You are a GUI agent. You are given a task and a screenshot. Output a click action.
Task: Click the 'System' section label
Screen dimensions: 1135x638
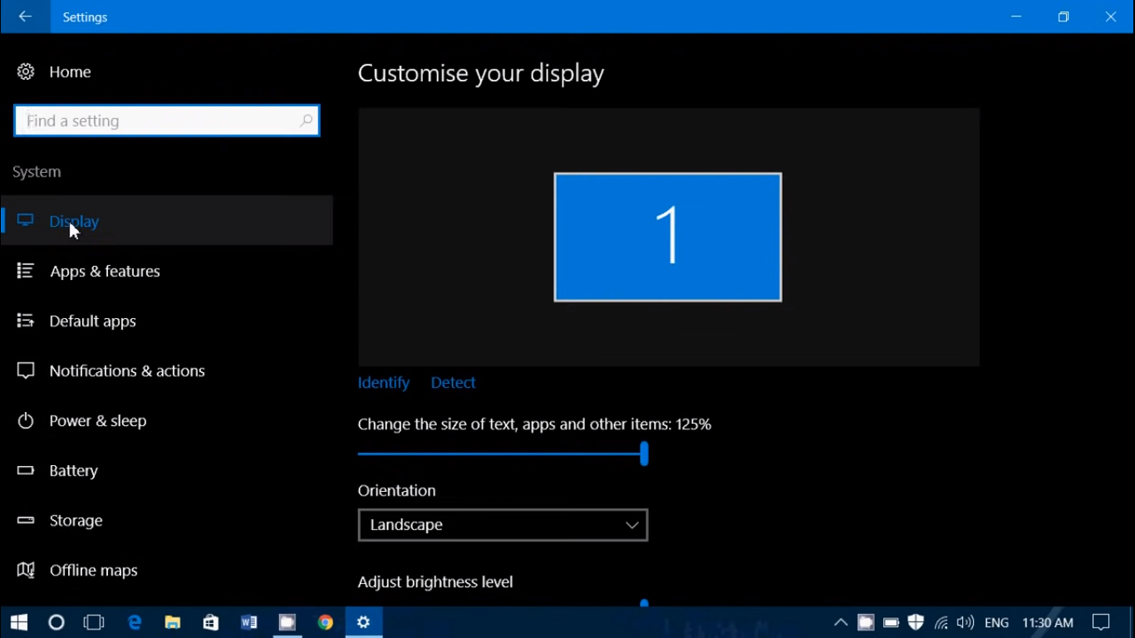coord(37,172)
